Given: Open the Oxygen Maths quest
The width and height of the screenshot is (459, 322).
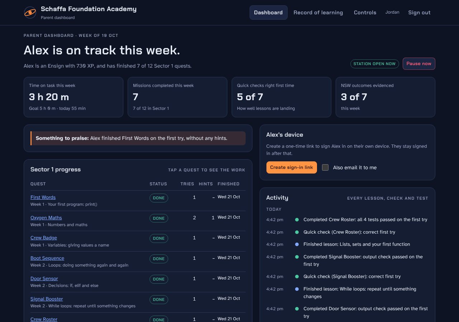Looking at the screenshot, I should [46, 218].
